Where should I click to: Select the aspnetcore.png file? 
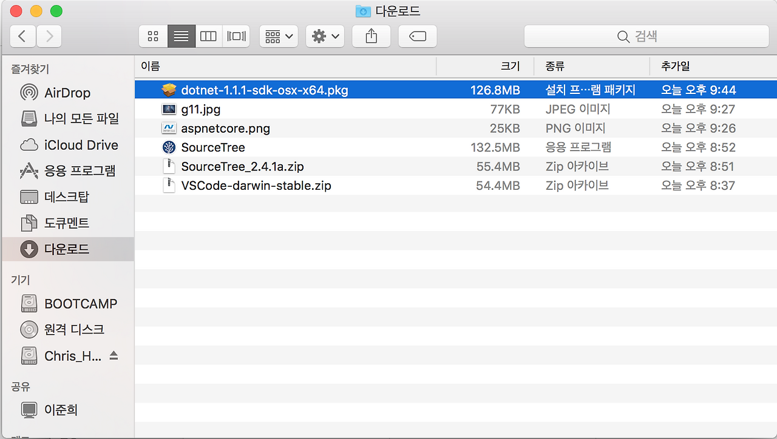pos(456,129)
